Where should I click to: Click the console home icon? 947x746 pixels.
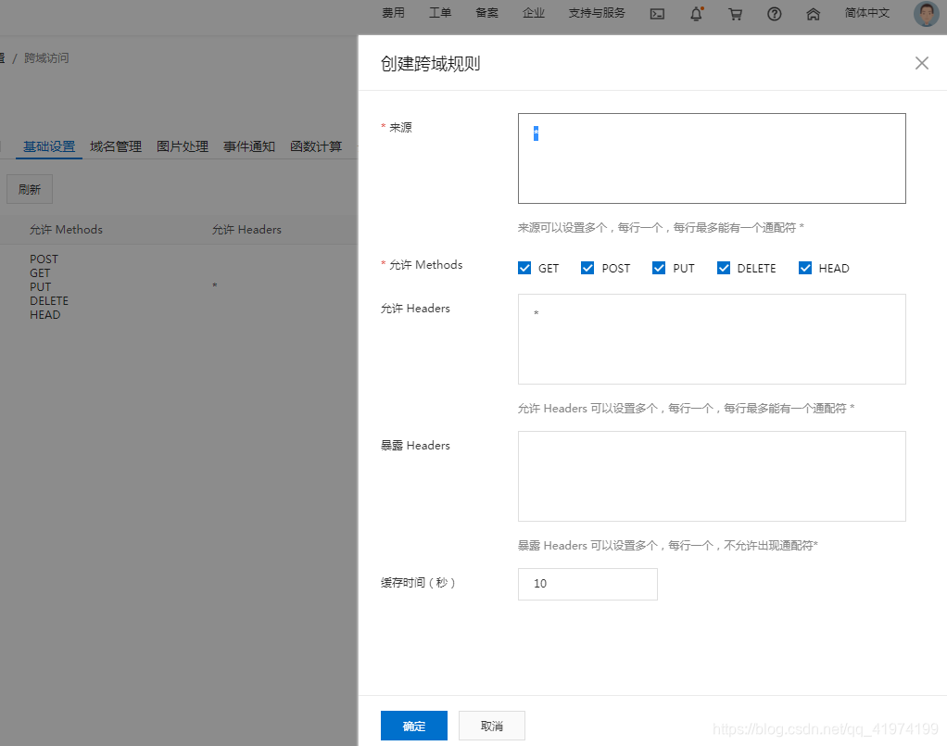[813, 14]
